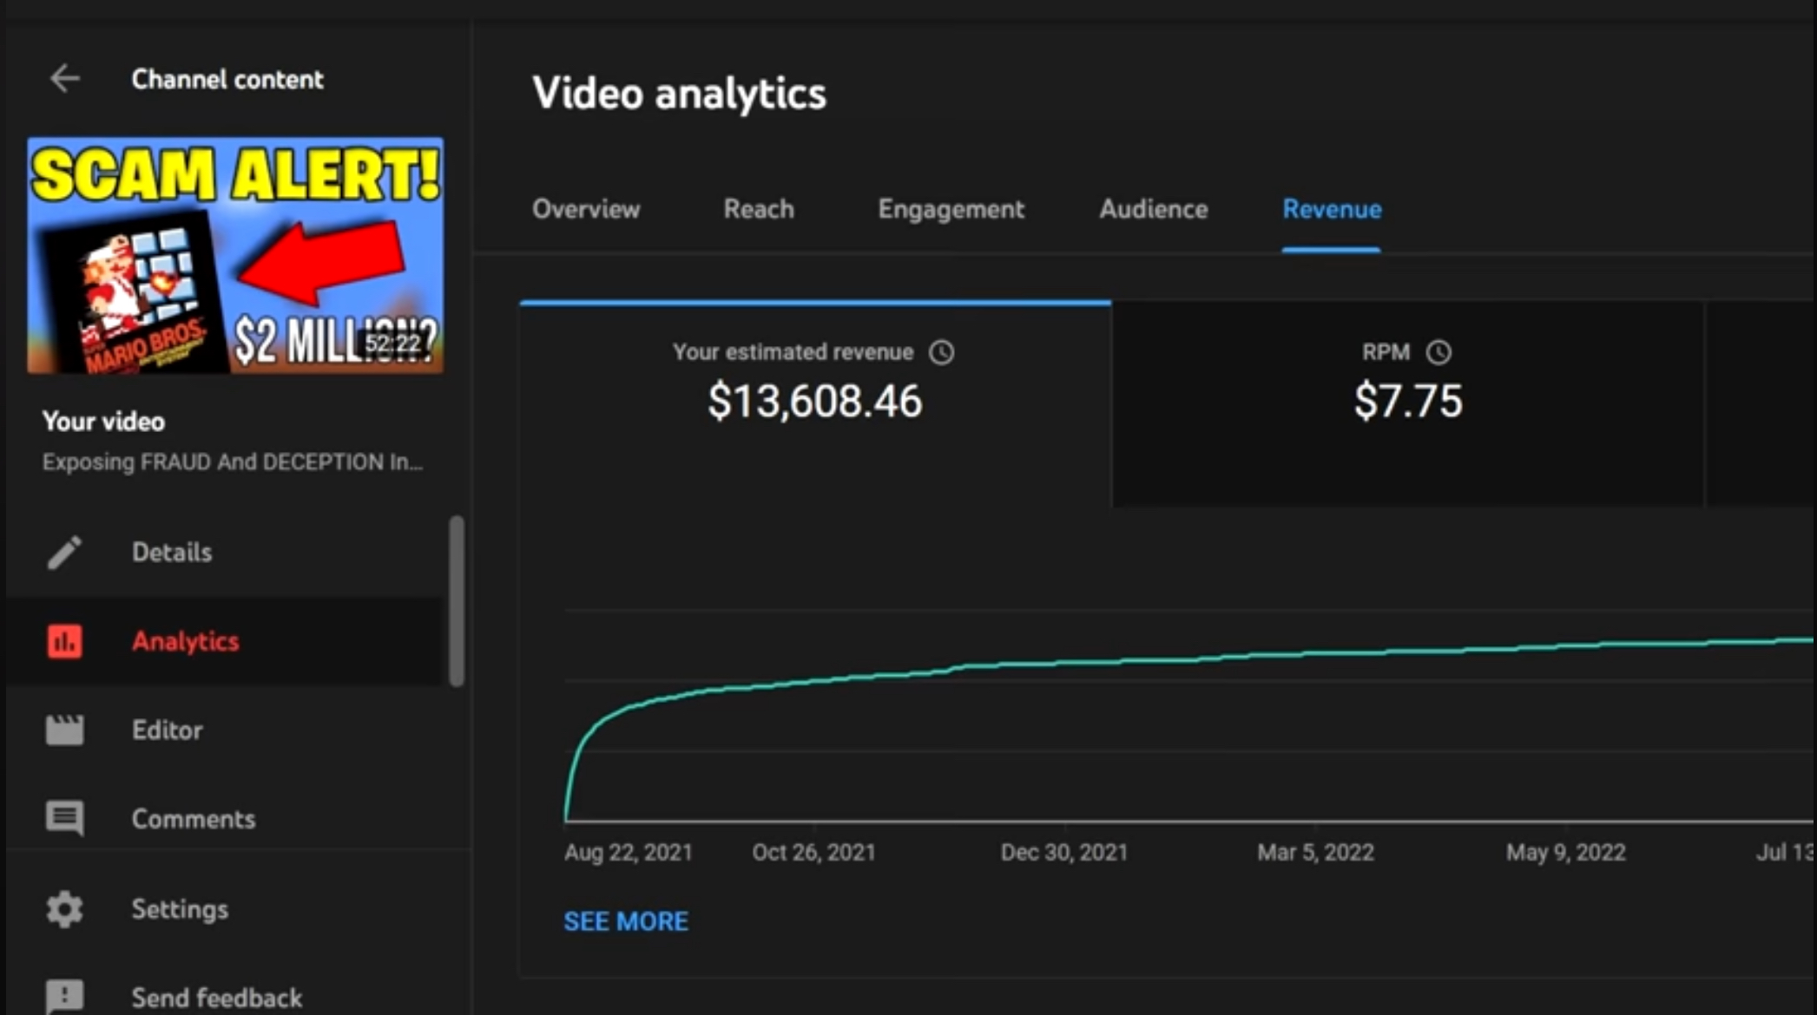Viewport: 1817px width, 1015px height.
Task: Click the back arrow beside Channel content
Action: [65, 79]
